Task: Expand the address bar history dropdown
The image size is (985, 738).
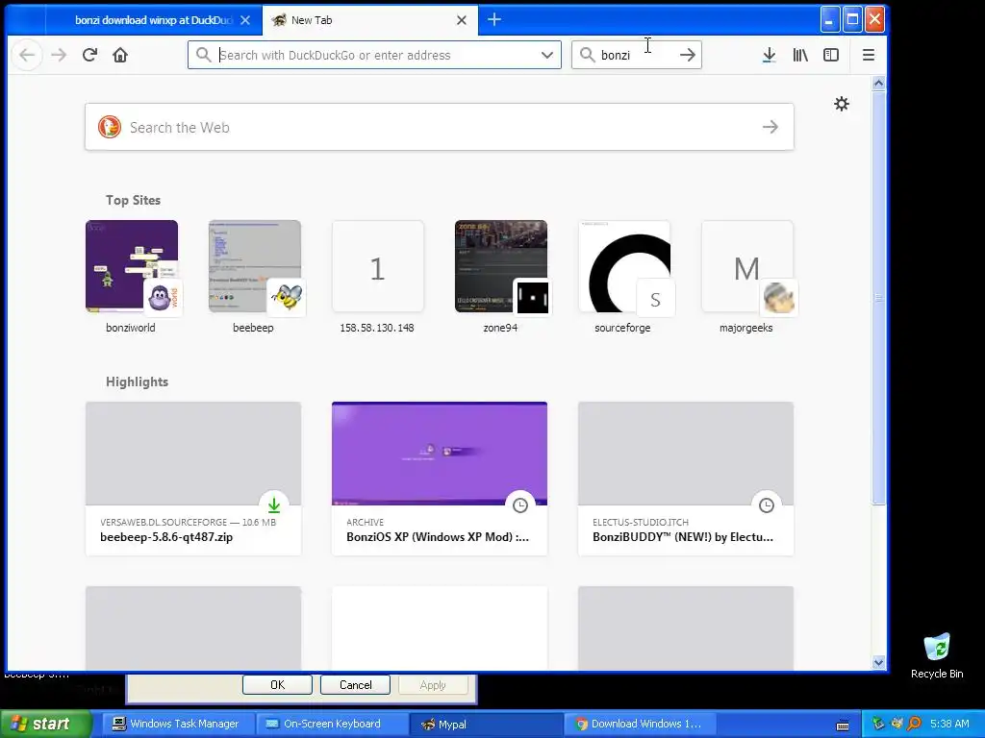Action: [x=547, y=55]
